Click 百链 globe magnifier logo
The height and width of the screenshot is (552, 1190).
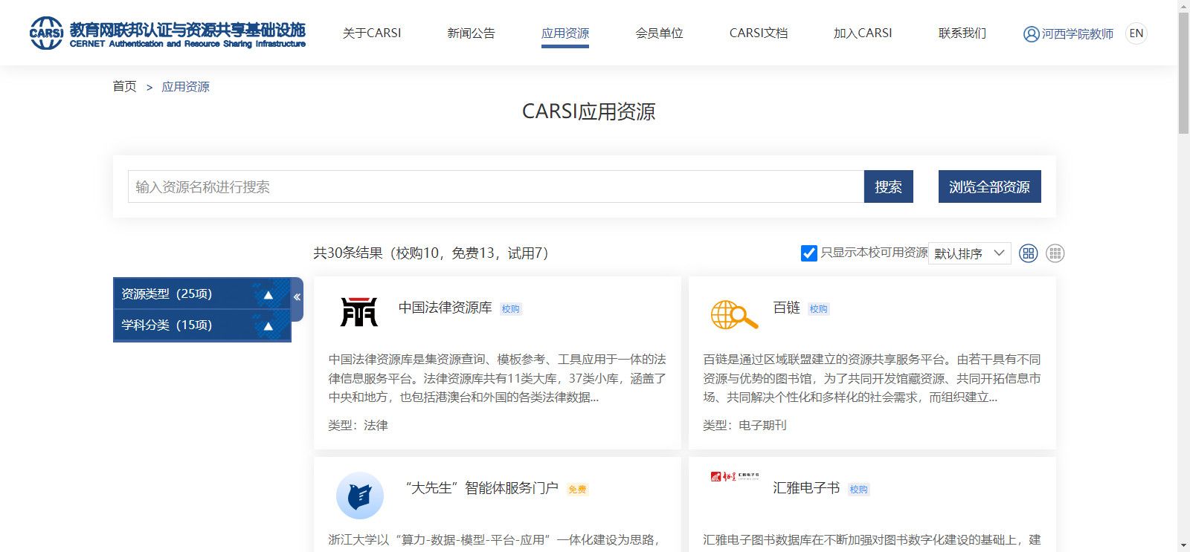734,315
